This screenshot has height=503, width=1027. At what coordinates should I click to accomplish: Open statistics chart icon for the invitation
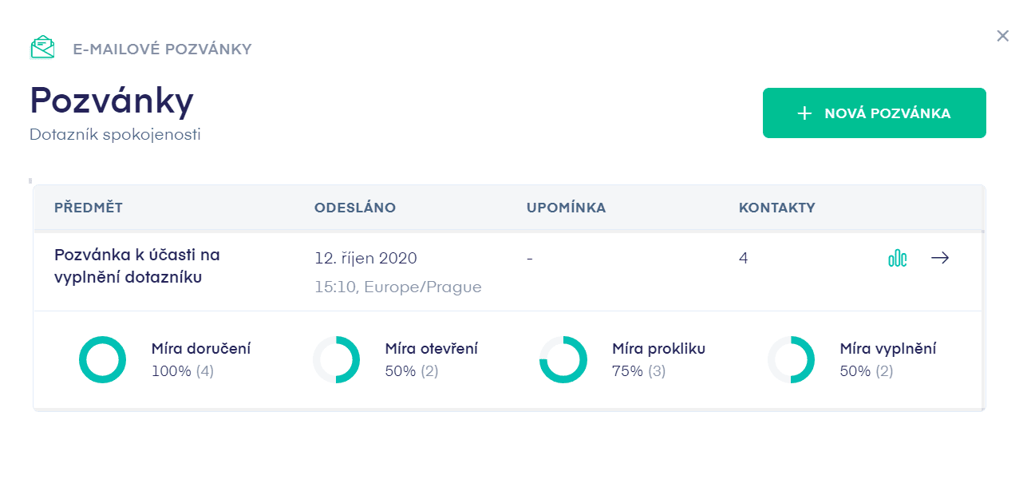coord(898,258)
